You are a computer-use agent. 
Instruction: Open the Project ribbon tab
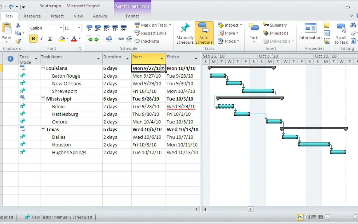tap(57, 16)
